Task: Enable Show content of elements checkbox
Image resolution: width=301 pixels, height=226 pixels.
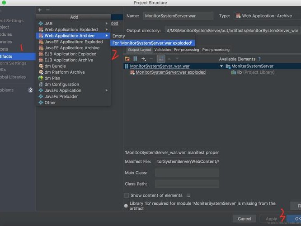Action: 126,195
